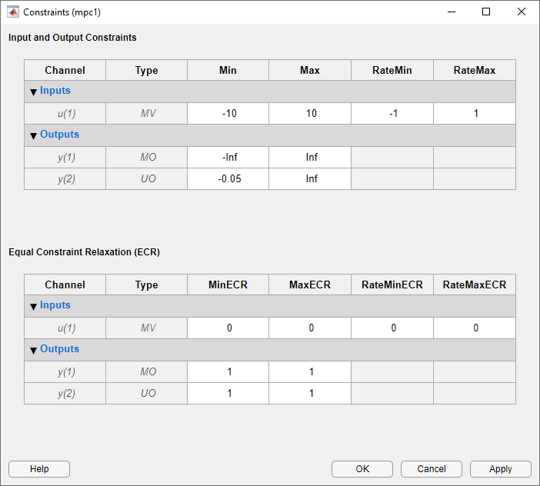The image size is (540, 486).
Task: Select the u(1) RateMin cell
Action: 392,113
